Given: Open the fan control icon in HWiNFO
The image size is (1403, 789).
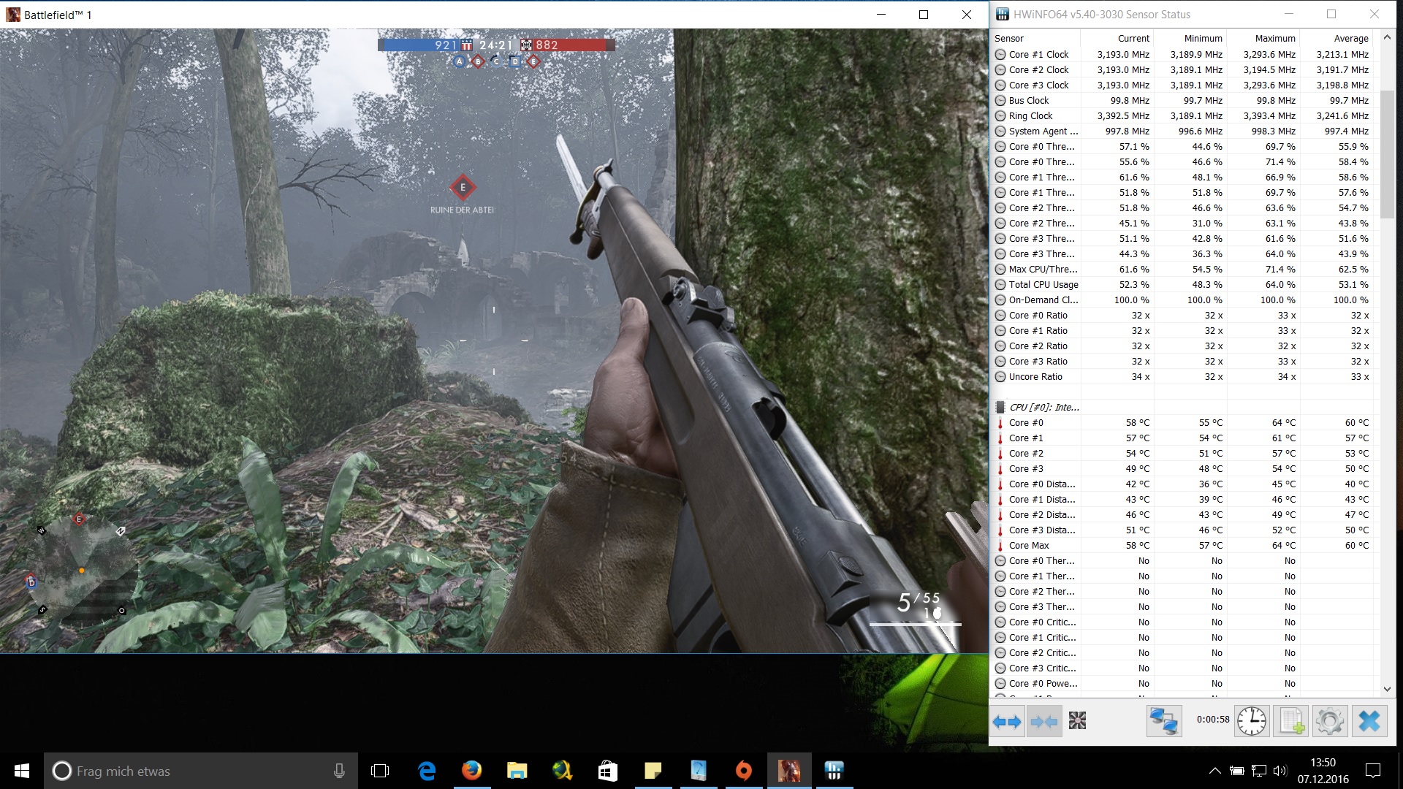Looking at the screenshot, I should tap(1077, 721).
